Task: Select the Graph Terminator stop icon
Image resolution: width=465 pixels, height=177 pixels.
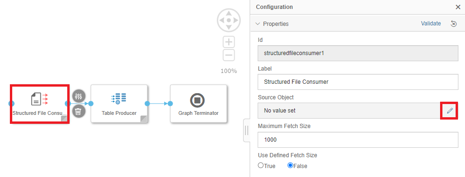Action: coord(198,100)
